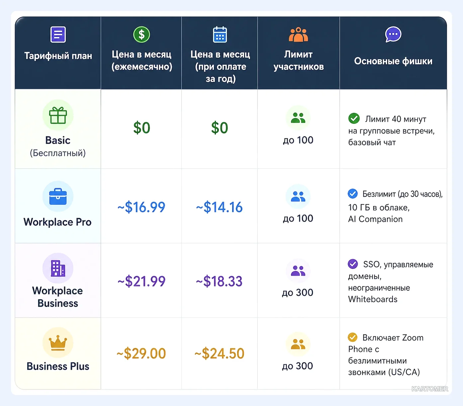Click the chat bubble icon above Основные фишки
This screenshot has width=463, height=406.
(x=393, y=35)
